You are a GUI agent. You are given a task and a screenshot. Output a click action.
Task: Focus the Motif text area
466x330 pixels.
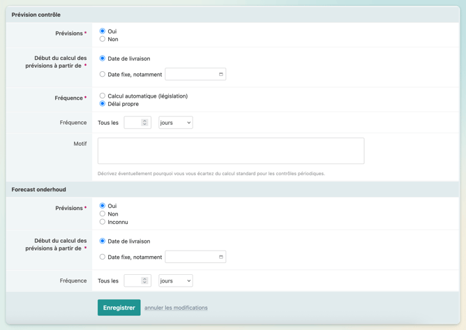point(230,151)
